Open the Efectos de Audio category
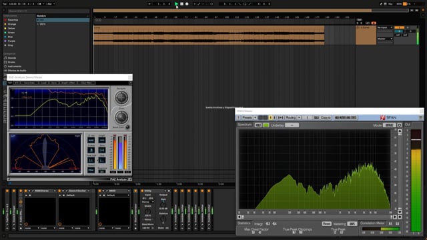 (x=17, y=71)
